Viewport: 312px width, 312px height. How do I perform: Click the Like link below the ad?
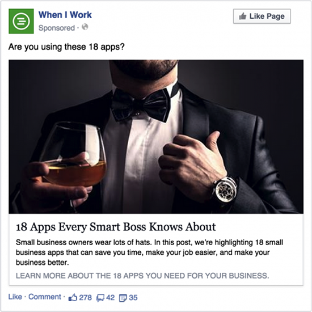point(15,297)
